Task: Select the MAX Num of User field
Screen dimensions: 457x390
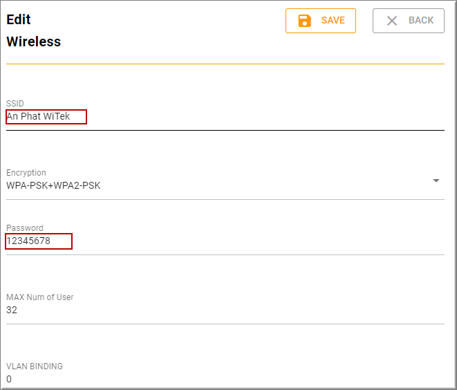Action: [225, 310]
